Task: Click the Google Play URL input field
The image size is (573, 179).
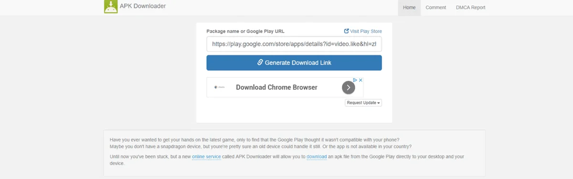Action: pos(294,44)
